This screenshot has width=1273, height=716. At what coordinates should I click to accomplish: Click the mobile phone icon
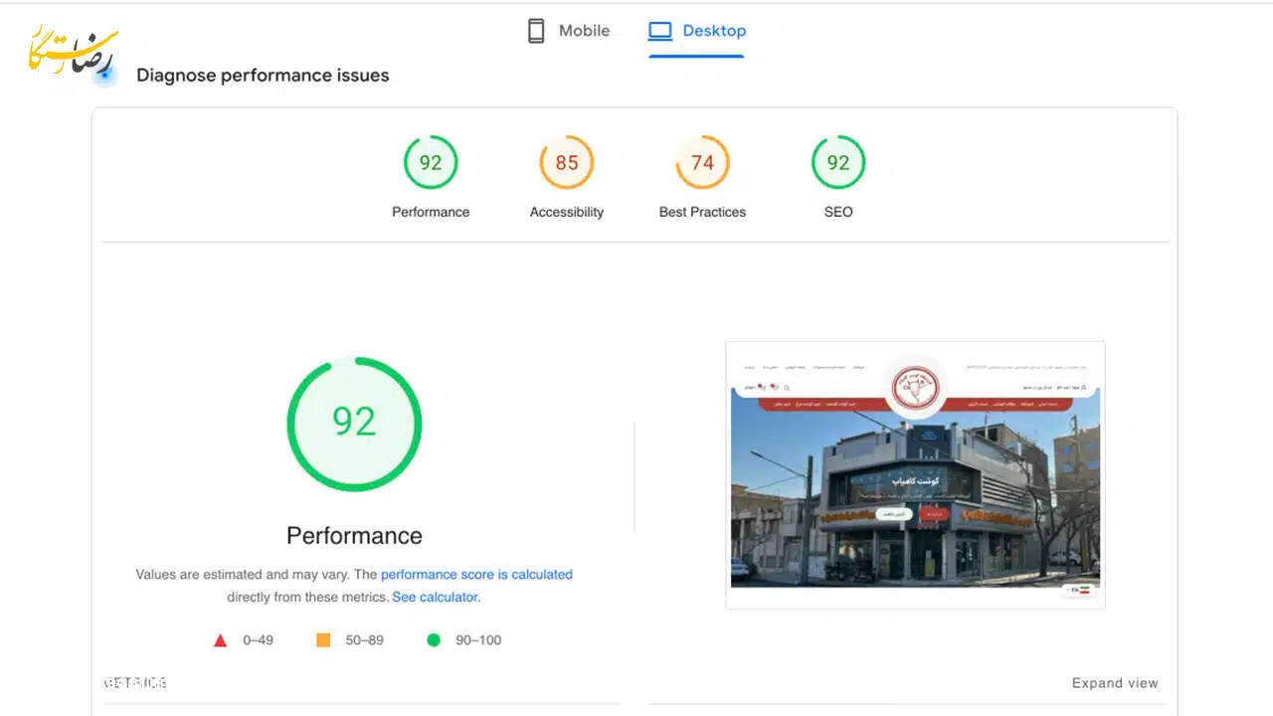click(536, 31)
